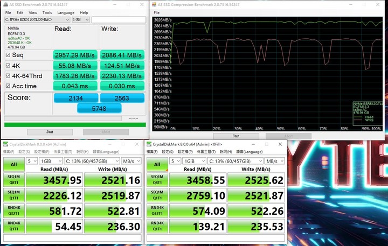This screenshot has width=388, height=246.
Task: Click the left CrystalDiskMark window title icon
Action: point(6,144)
